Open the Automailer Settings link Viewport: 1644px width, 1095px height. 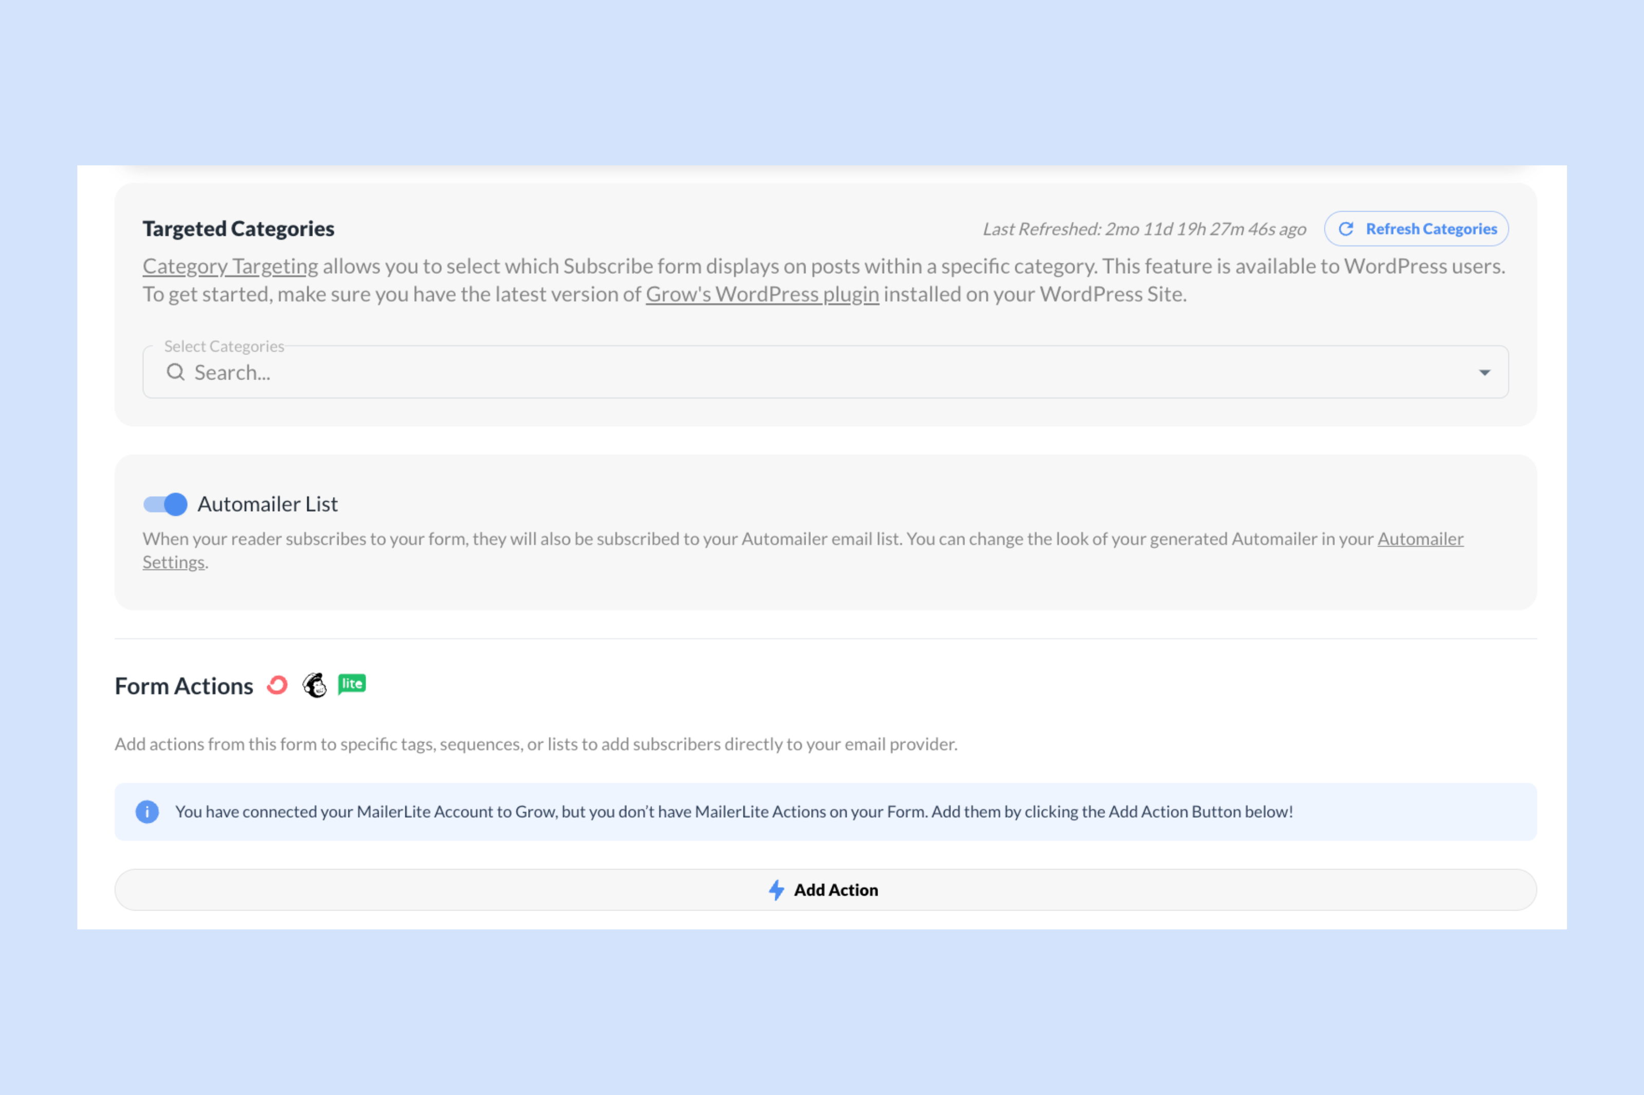coord(1420,539)
